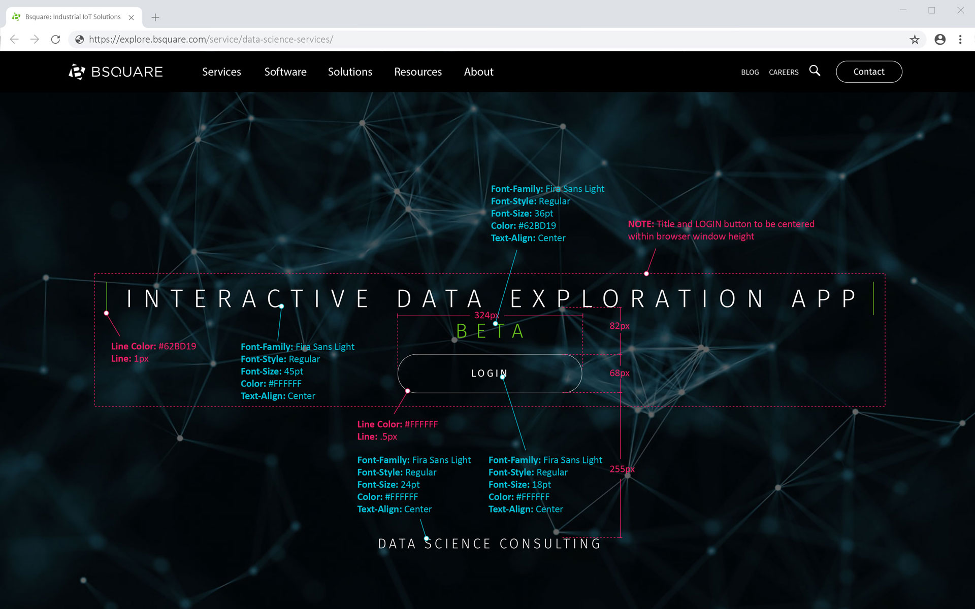Open the Resources nav item
The image size is (975, 609).
418,72
